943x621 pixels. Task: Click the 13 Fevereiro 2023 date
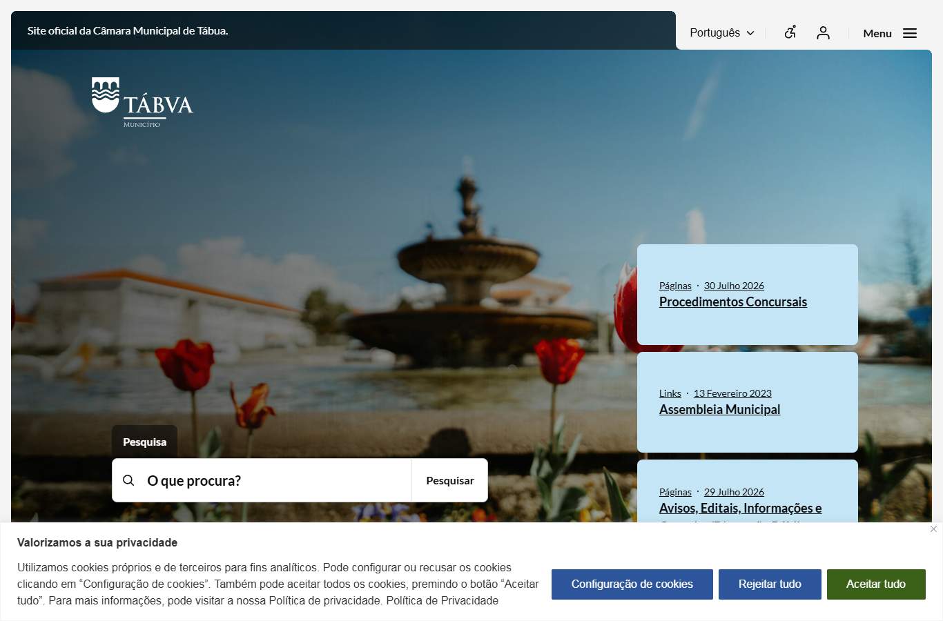(x=732, y=393)
